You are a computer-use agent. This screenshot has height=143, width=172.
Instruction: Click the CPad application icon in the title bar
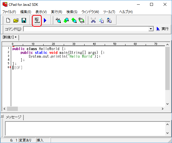(x=5, y=4)
